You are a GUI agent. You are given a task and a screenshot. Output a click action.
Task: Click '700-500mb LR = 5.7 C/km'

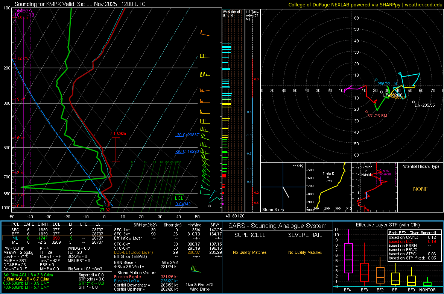pyautogui.click(x=26, y=287)
